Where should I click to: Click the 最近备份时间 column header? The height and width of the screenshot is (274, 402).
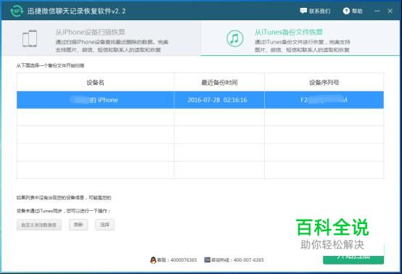coord(219,83)
